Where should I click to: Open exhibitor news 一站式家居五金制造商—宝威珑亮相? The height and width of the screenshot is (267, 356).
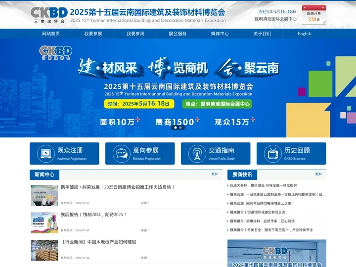(278, 194)
